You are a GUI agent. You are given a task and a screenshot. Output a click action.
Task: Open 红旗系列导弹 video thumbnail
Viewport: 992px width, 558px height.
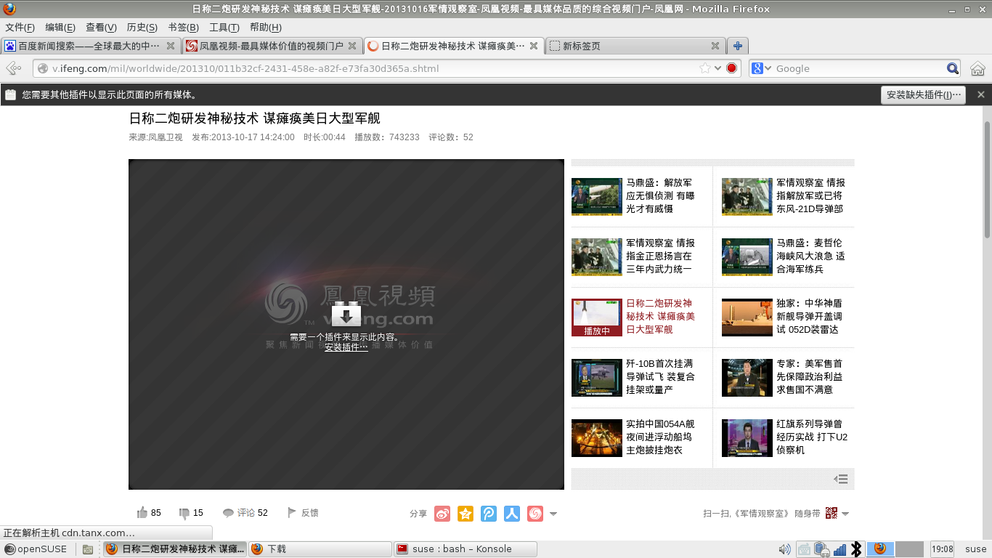point(747,438)
